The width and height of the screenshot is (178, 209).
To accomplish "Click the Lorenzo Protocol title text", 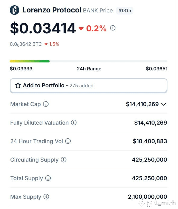I will (52, 10).
